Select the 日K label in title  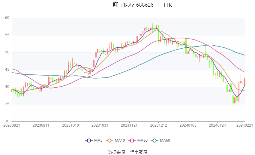pos(168,5)
